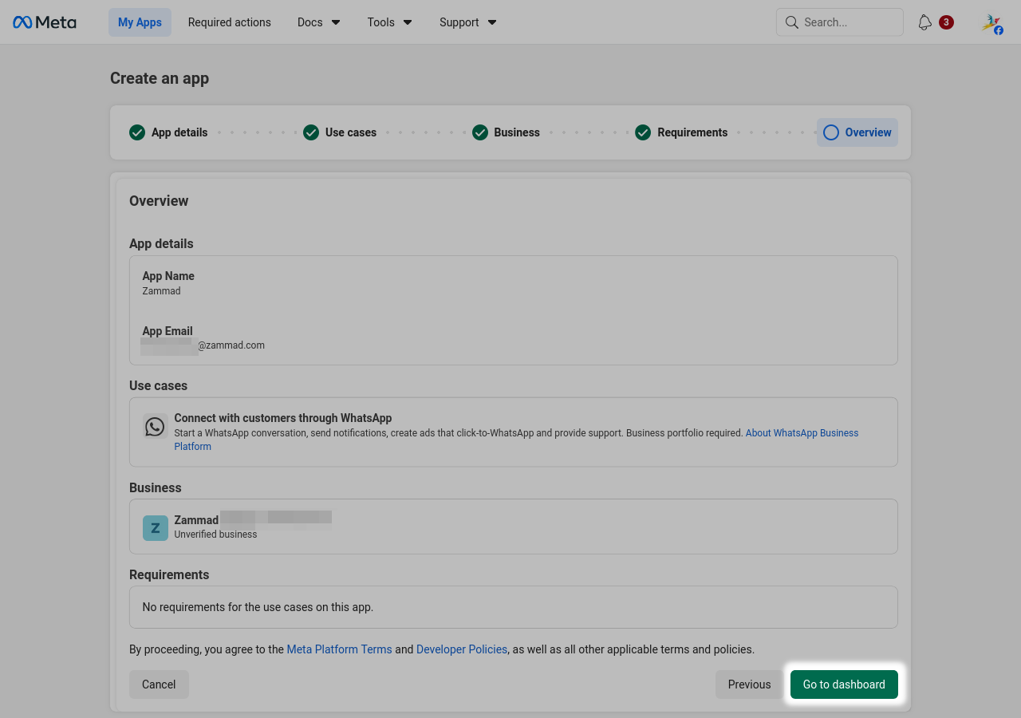Click the @zammad.com email text
The height and width of the screenshot is (718, 1021).
coord(231,345)
